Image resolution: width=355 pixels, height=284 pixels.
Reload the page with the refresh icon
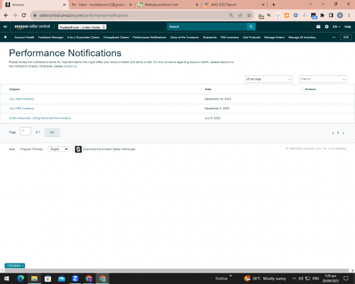coord(23,16)
